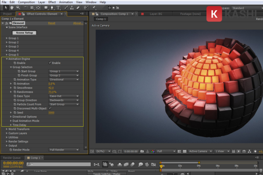This screenshot has width=263, height=175.
Task: Pick the Clone Stamp tool
Action: click(72, 8)
